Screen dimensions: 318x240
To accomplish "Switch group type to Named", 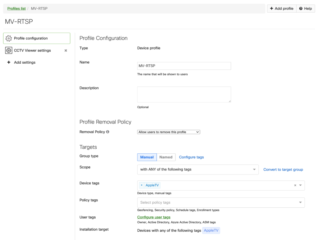I will [166, 157].
